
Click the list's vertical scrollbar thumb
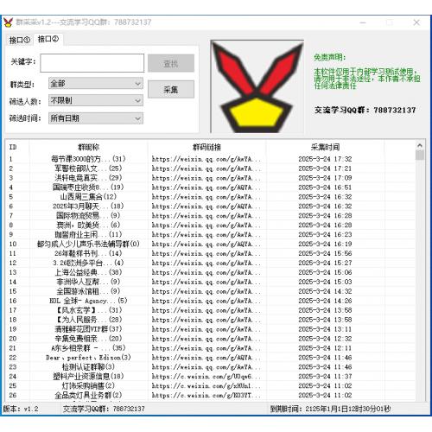[420, 155]
